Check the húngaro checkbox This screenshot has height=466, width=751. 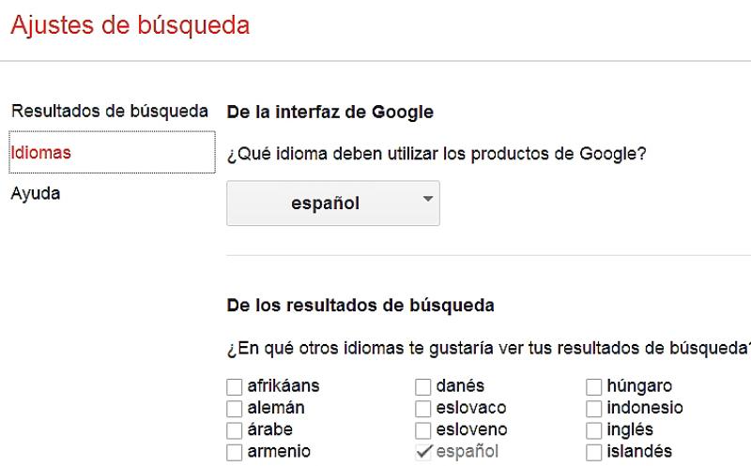point(594,386)
